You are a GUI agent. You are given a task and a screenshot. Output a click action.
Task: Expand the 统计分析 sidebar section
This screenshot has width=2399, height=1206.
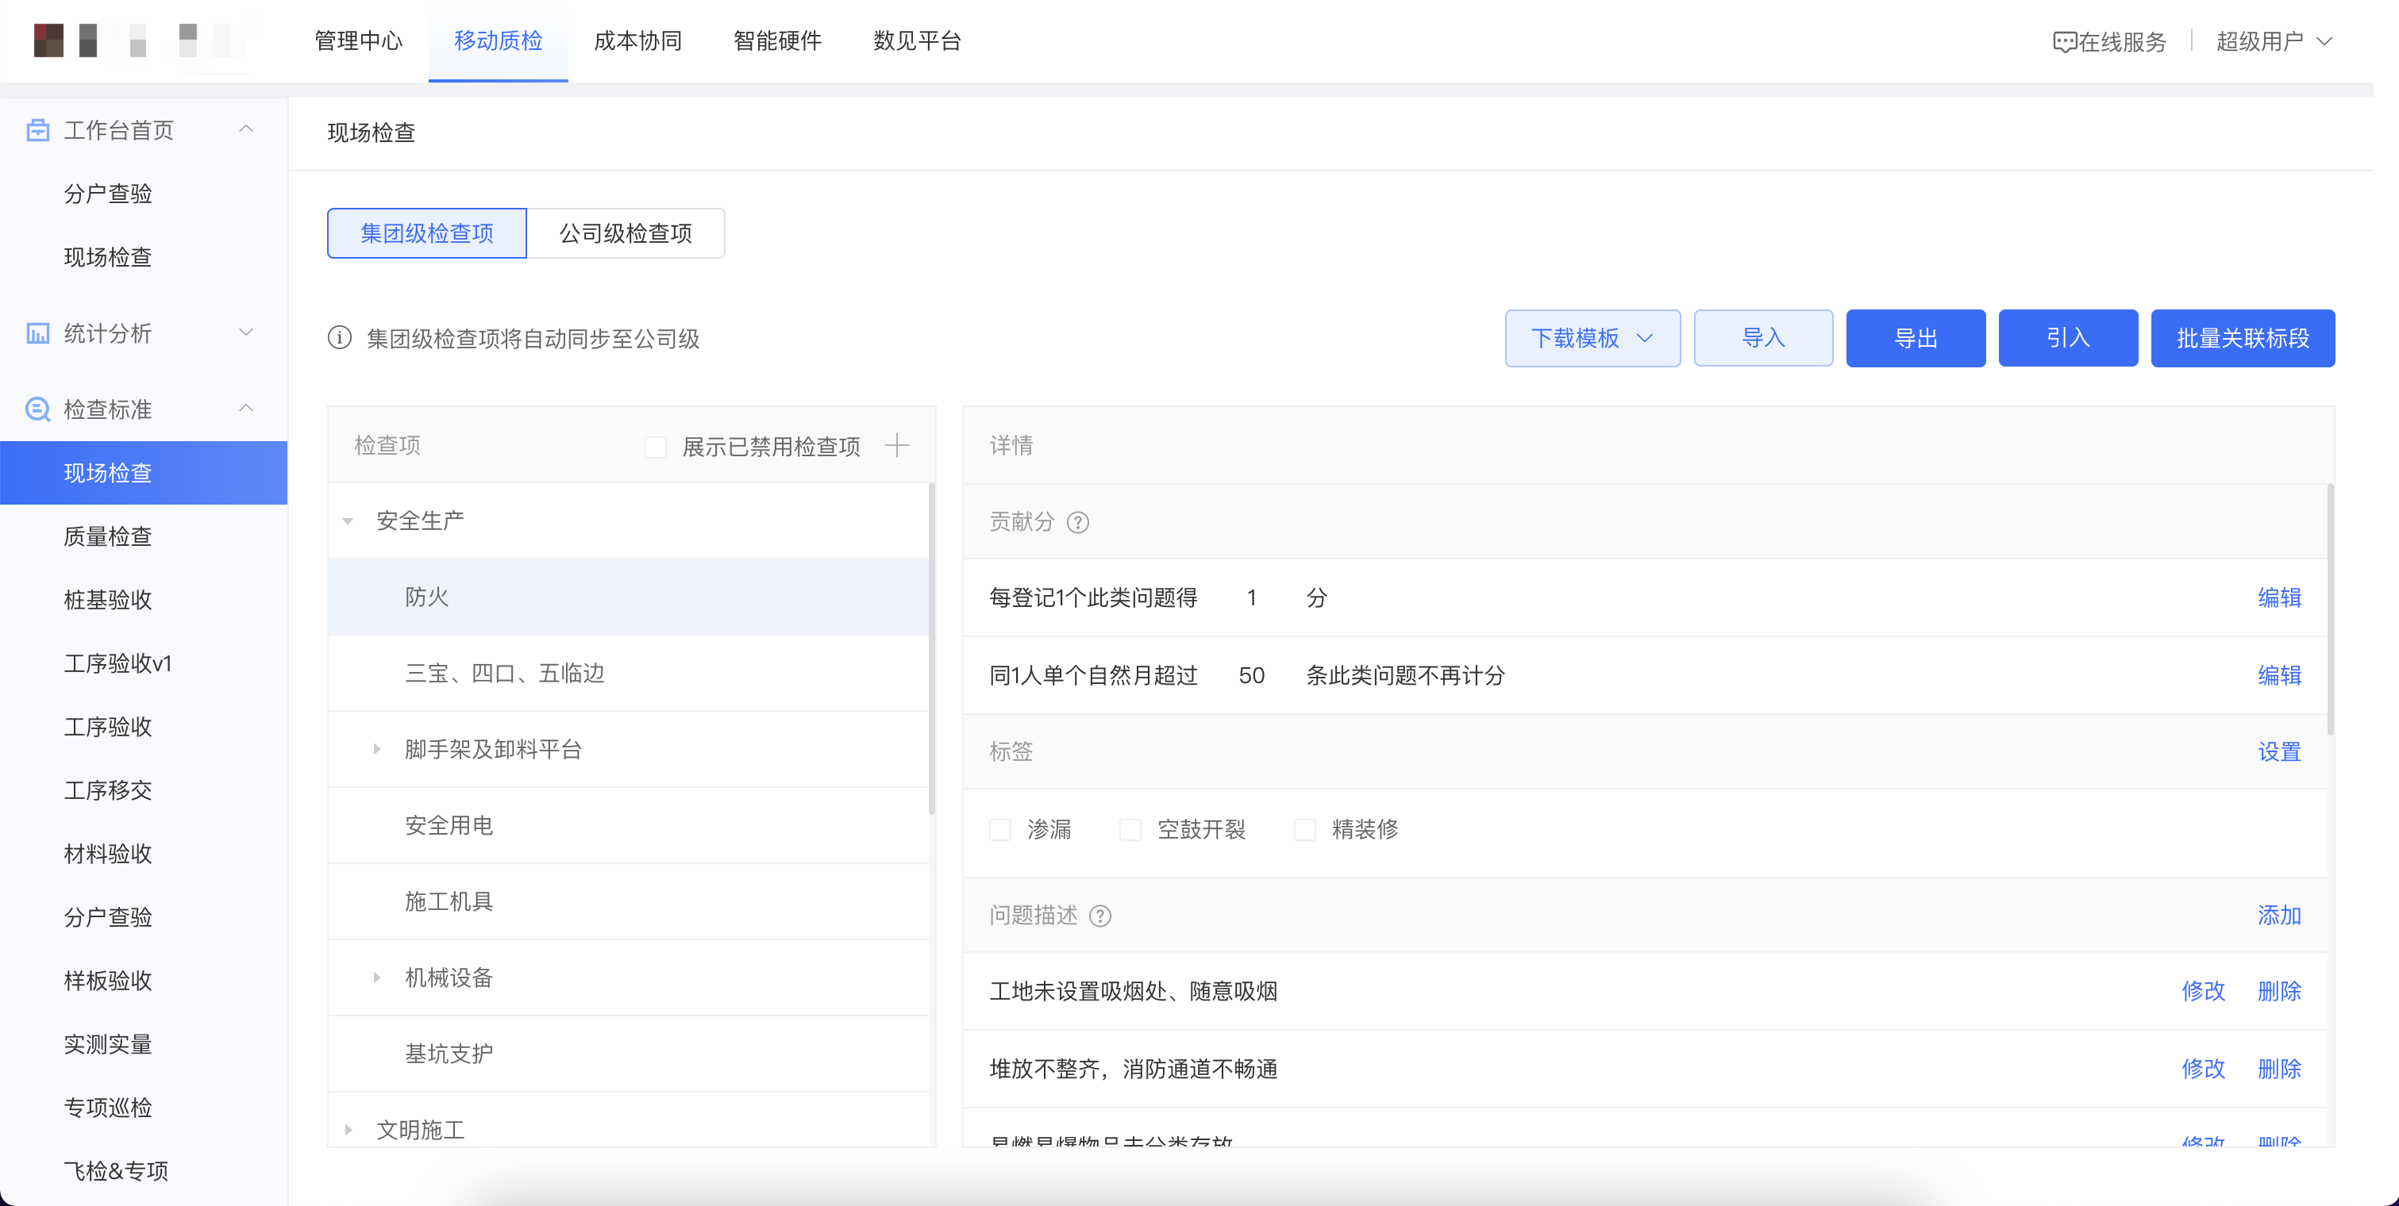(x=246, y=333)
